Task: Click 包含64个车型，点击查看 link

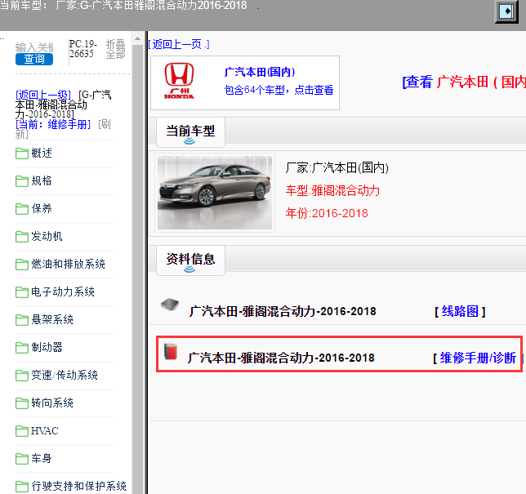Action: 279,90
